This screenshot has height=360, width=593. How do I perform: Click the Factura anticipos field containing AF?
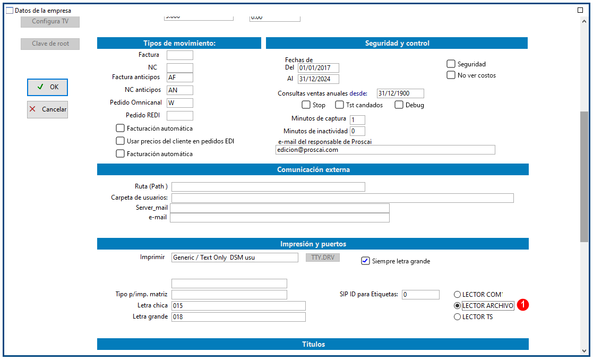click(x=180, y=78)
